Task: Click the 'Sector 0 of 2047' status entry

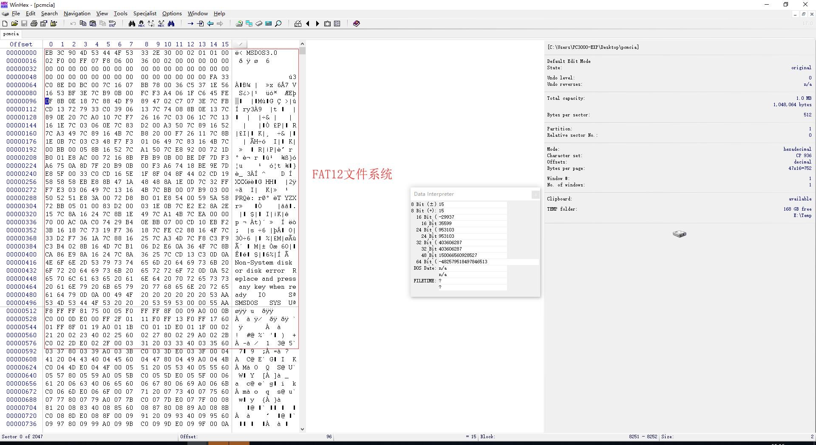Action: [x=22, y=437]
